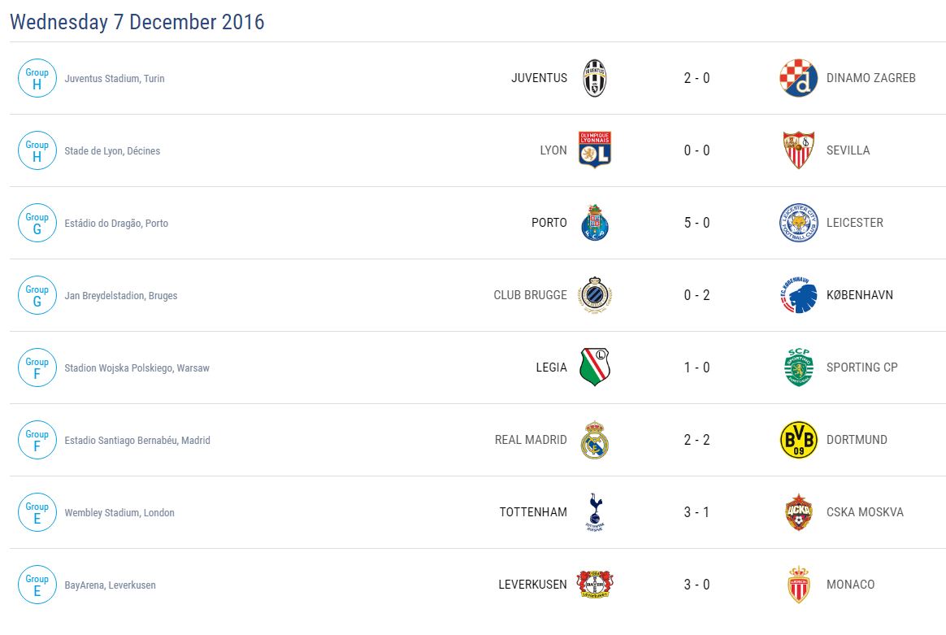This screenshot has height=635, width=946.
Task: Click the DINAMO ZAGREB team name
Action: pos(870,78)
